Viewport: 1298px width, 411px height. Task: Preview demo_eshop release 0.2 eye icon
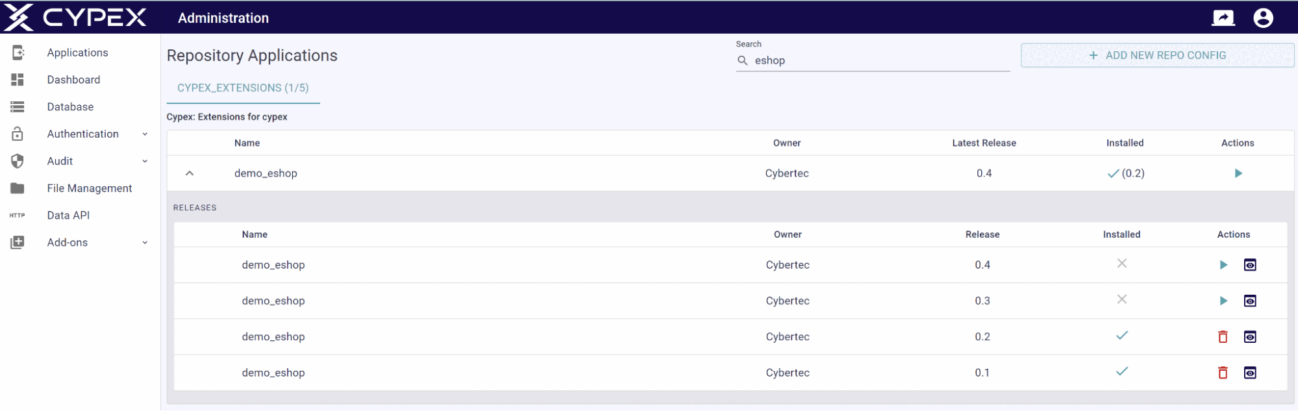point(1250,336)
